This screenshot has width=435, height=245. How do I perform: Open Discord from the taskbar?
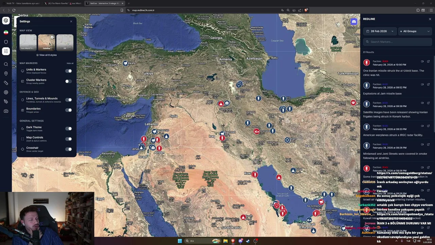(241, 241)
